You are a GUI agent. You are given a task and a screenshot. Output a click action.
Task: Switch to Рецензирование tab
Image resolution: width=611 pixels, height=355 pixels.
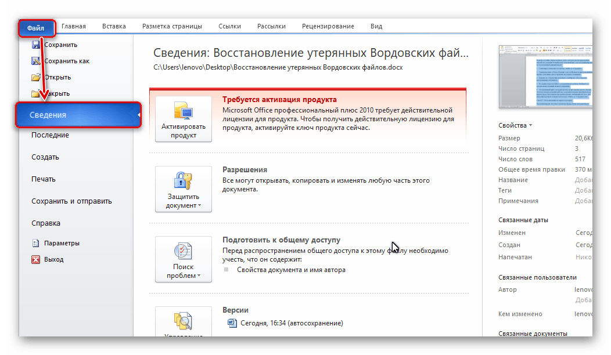click(328, 27)
